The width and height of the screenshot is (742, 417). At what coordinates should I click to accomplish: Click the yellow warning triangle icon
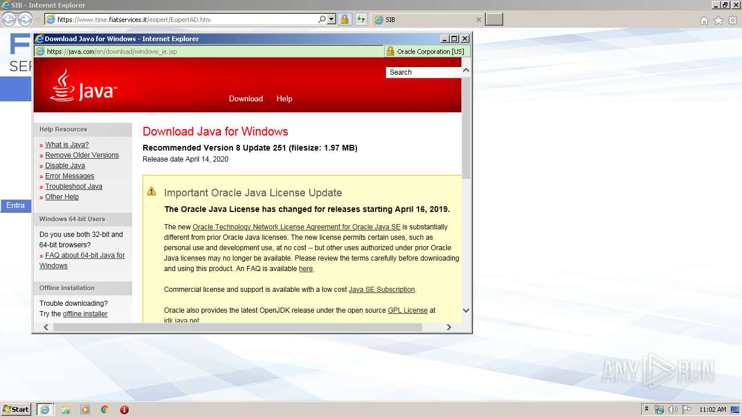coord(151,191)
